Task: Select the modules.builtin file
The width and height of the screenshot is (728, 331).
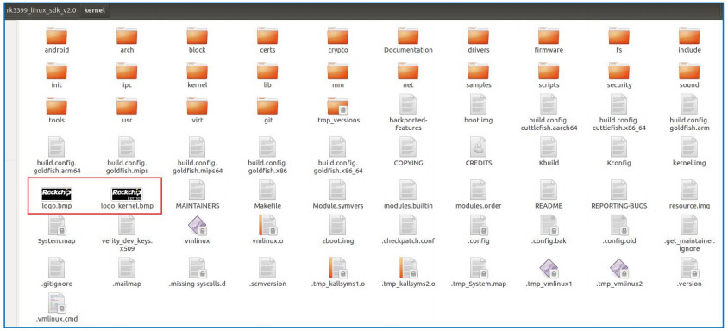Action: (x=408, y=190)
